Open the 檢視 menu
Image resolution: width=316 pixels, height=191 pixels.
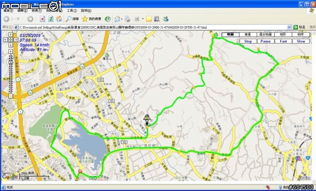point(37,10)
